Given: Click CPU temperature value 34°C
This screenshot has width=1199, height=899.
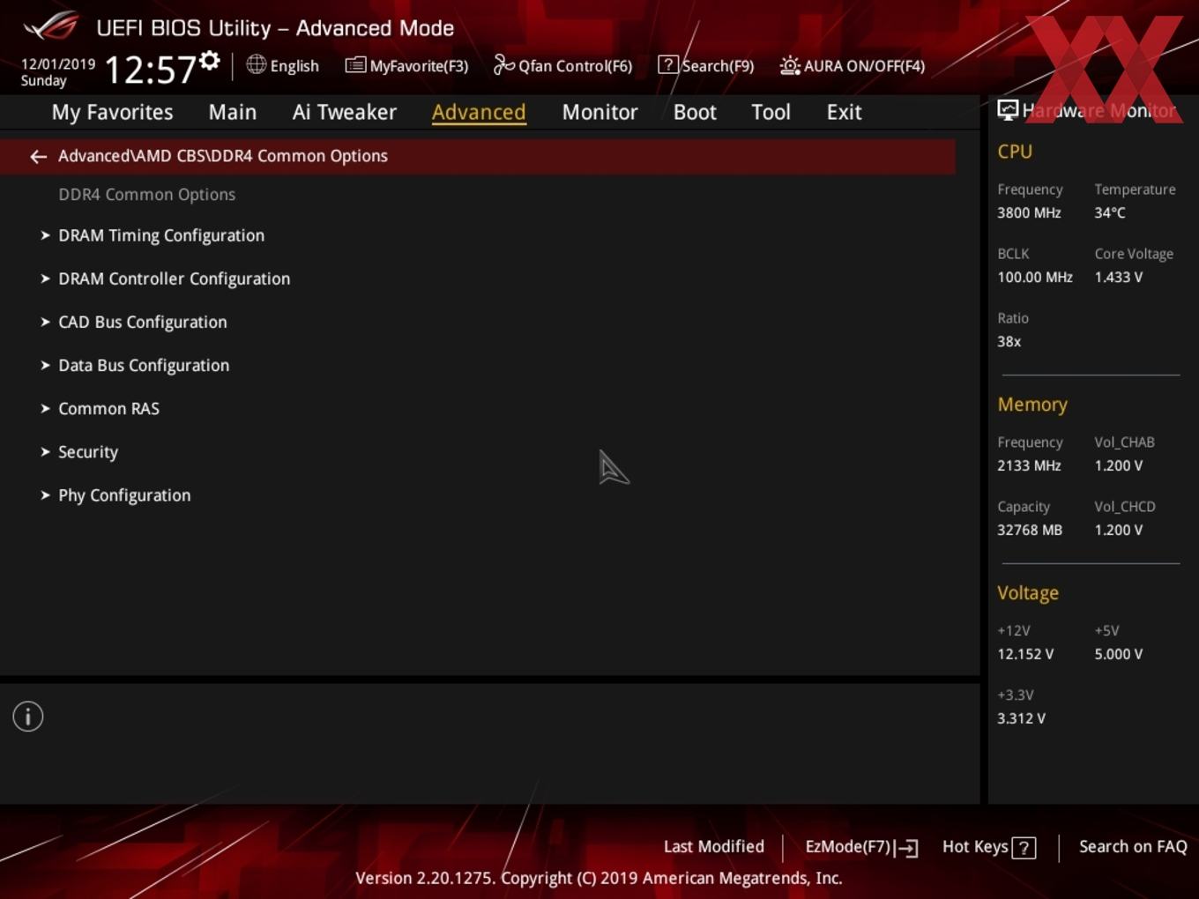Looking at the screenshot, I should click(x=1110, y=212).
